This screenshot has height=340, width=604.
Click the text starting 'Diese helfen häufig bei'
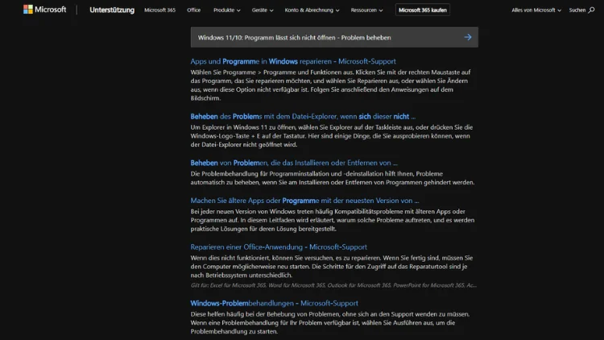330,322
